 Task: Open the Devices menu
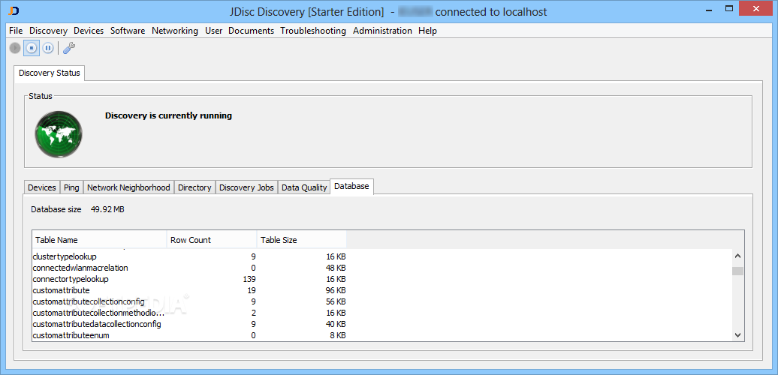(89, 31)
